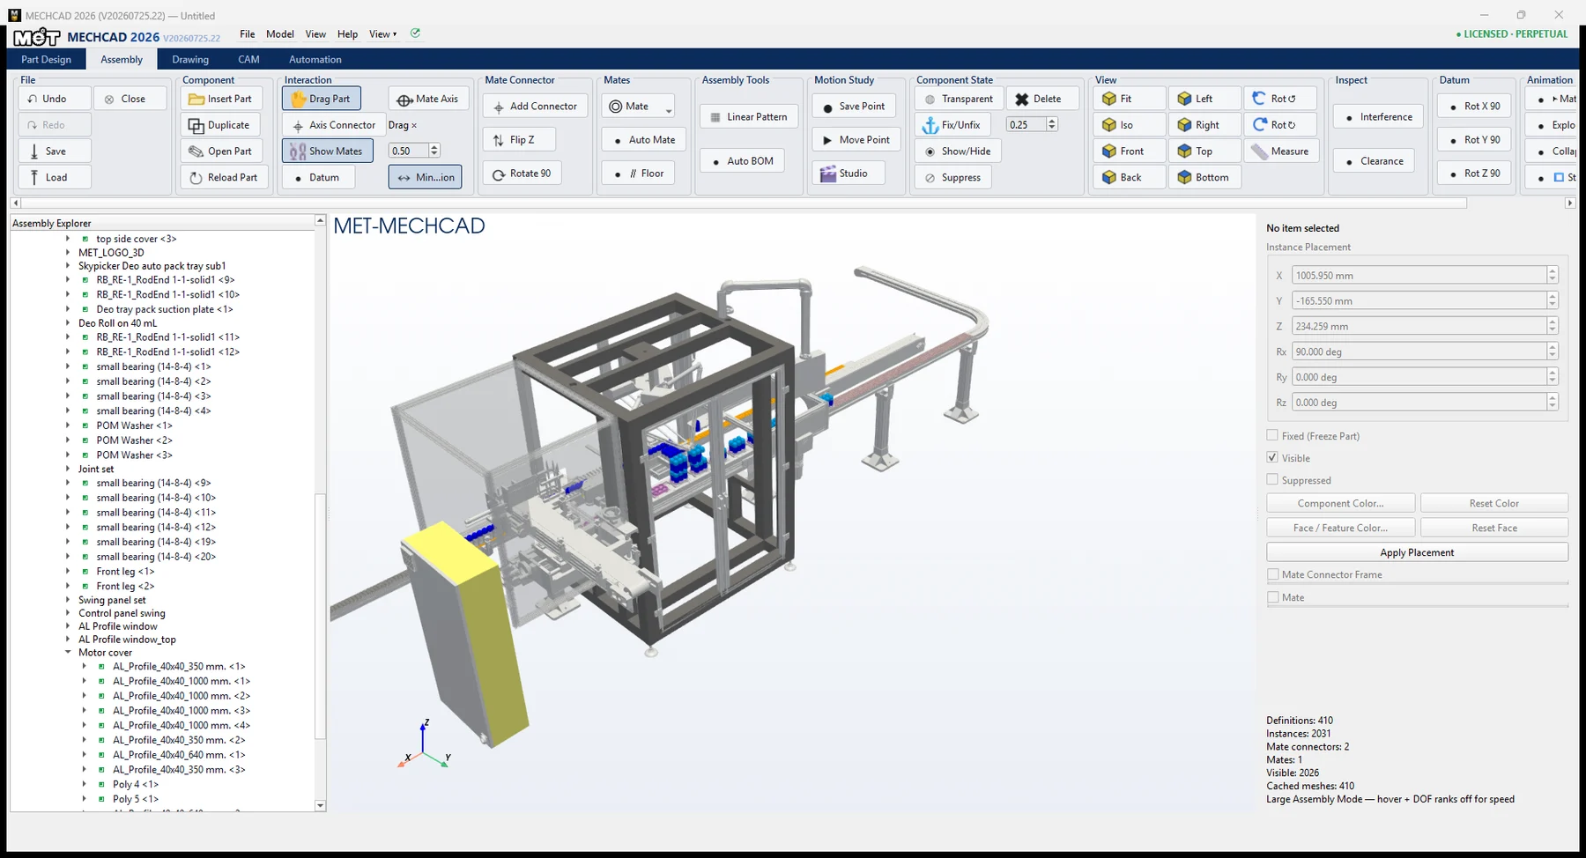This screenshot has width=1586, height=858.
Task: Open Face / Feature Color picker
Action: [1340, 528]
